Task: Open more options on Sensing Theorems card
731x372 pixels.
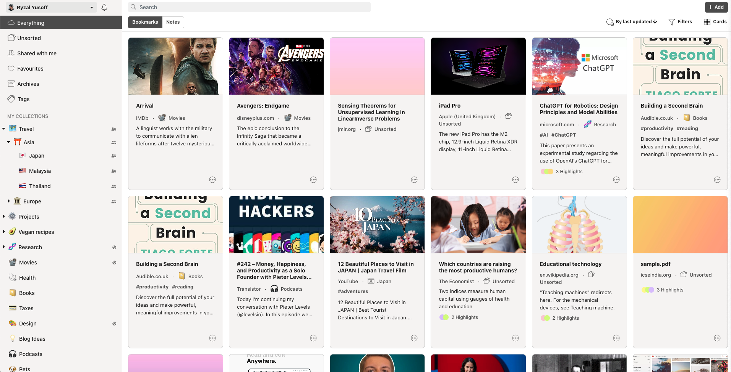Action: (414, 180)
